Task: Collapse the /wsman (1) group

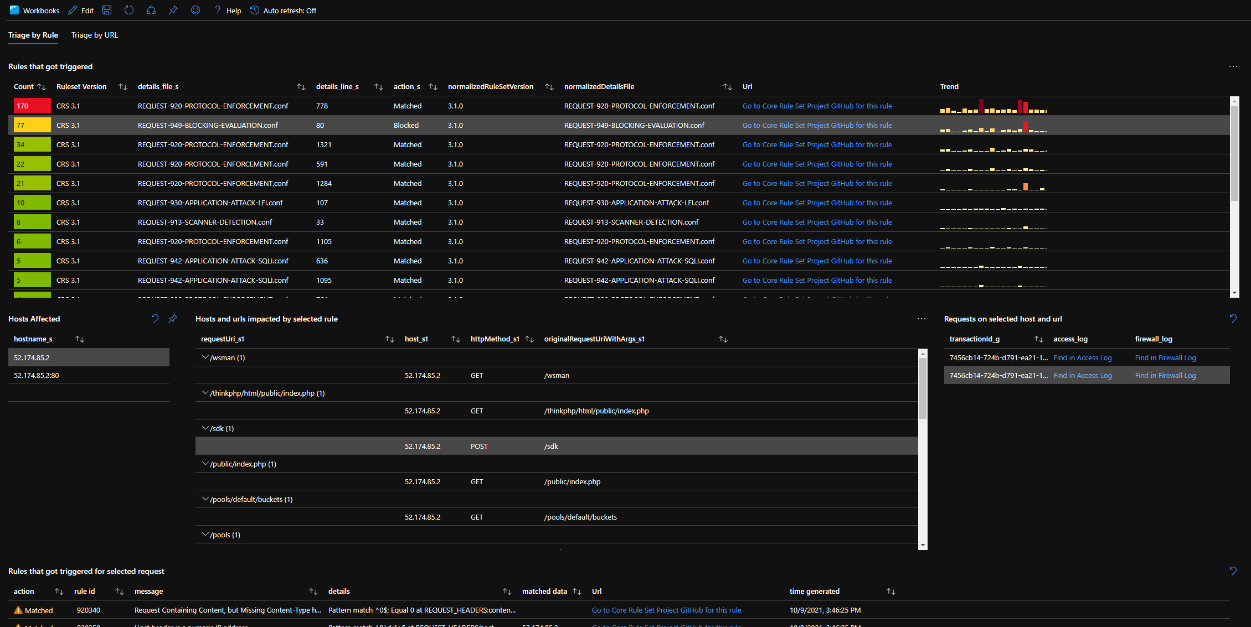Action: (x=205, y=357)
